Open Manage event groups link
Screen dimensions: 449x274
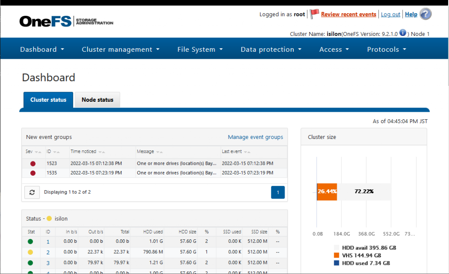tap(256, 137)
